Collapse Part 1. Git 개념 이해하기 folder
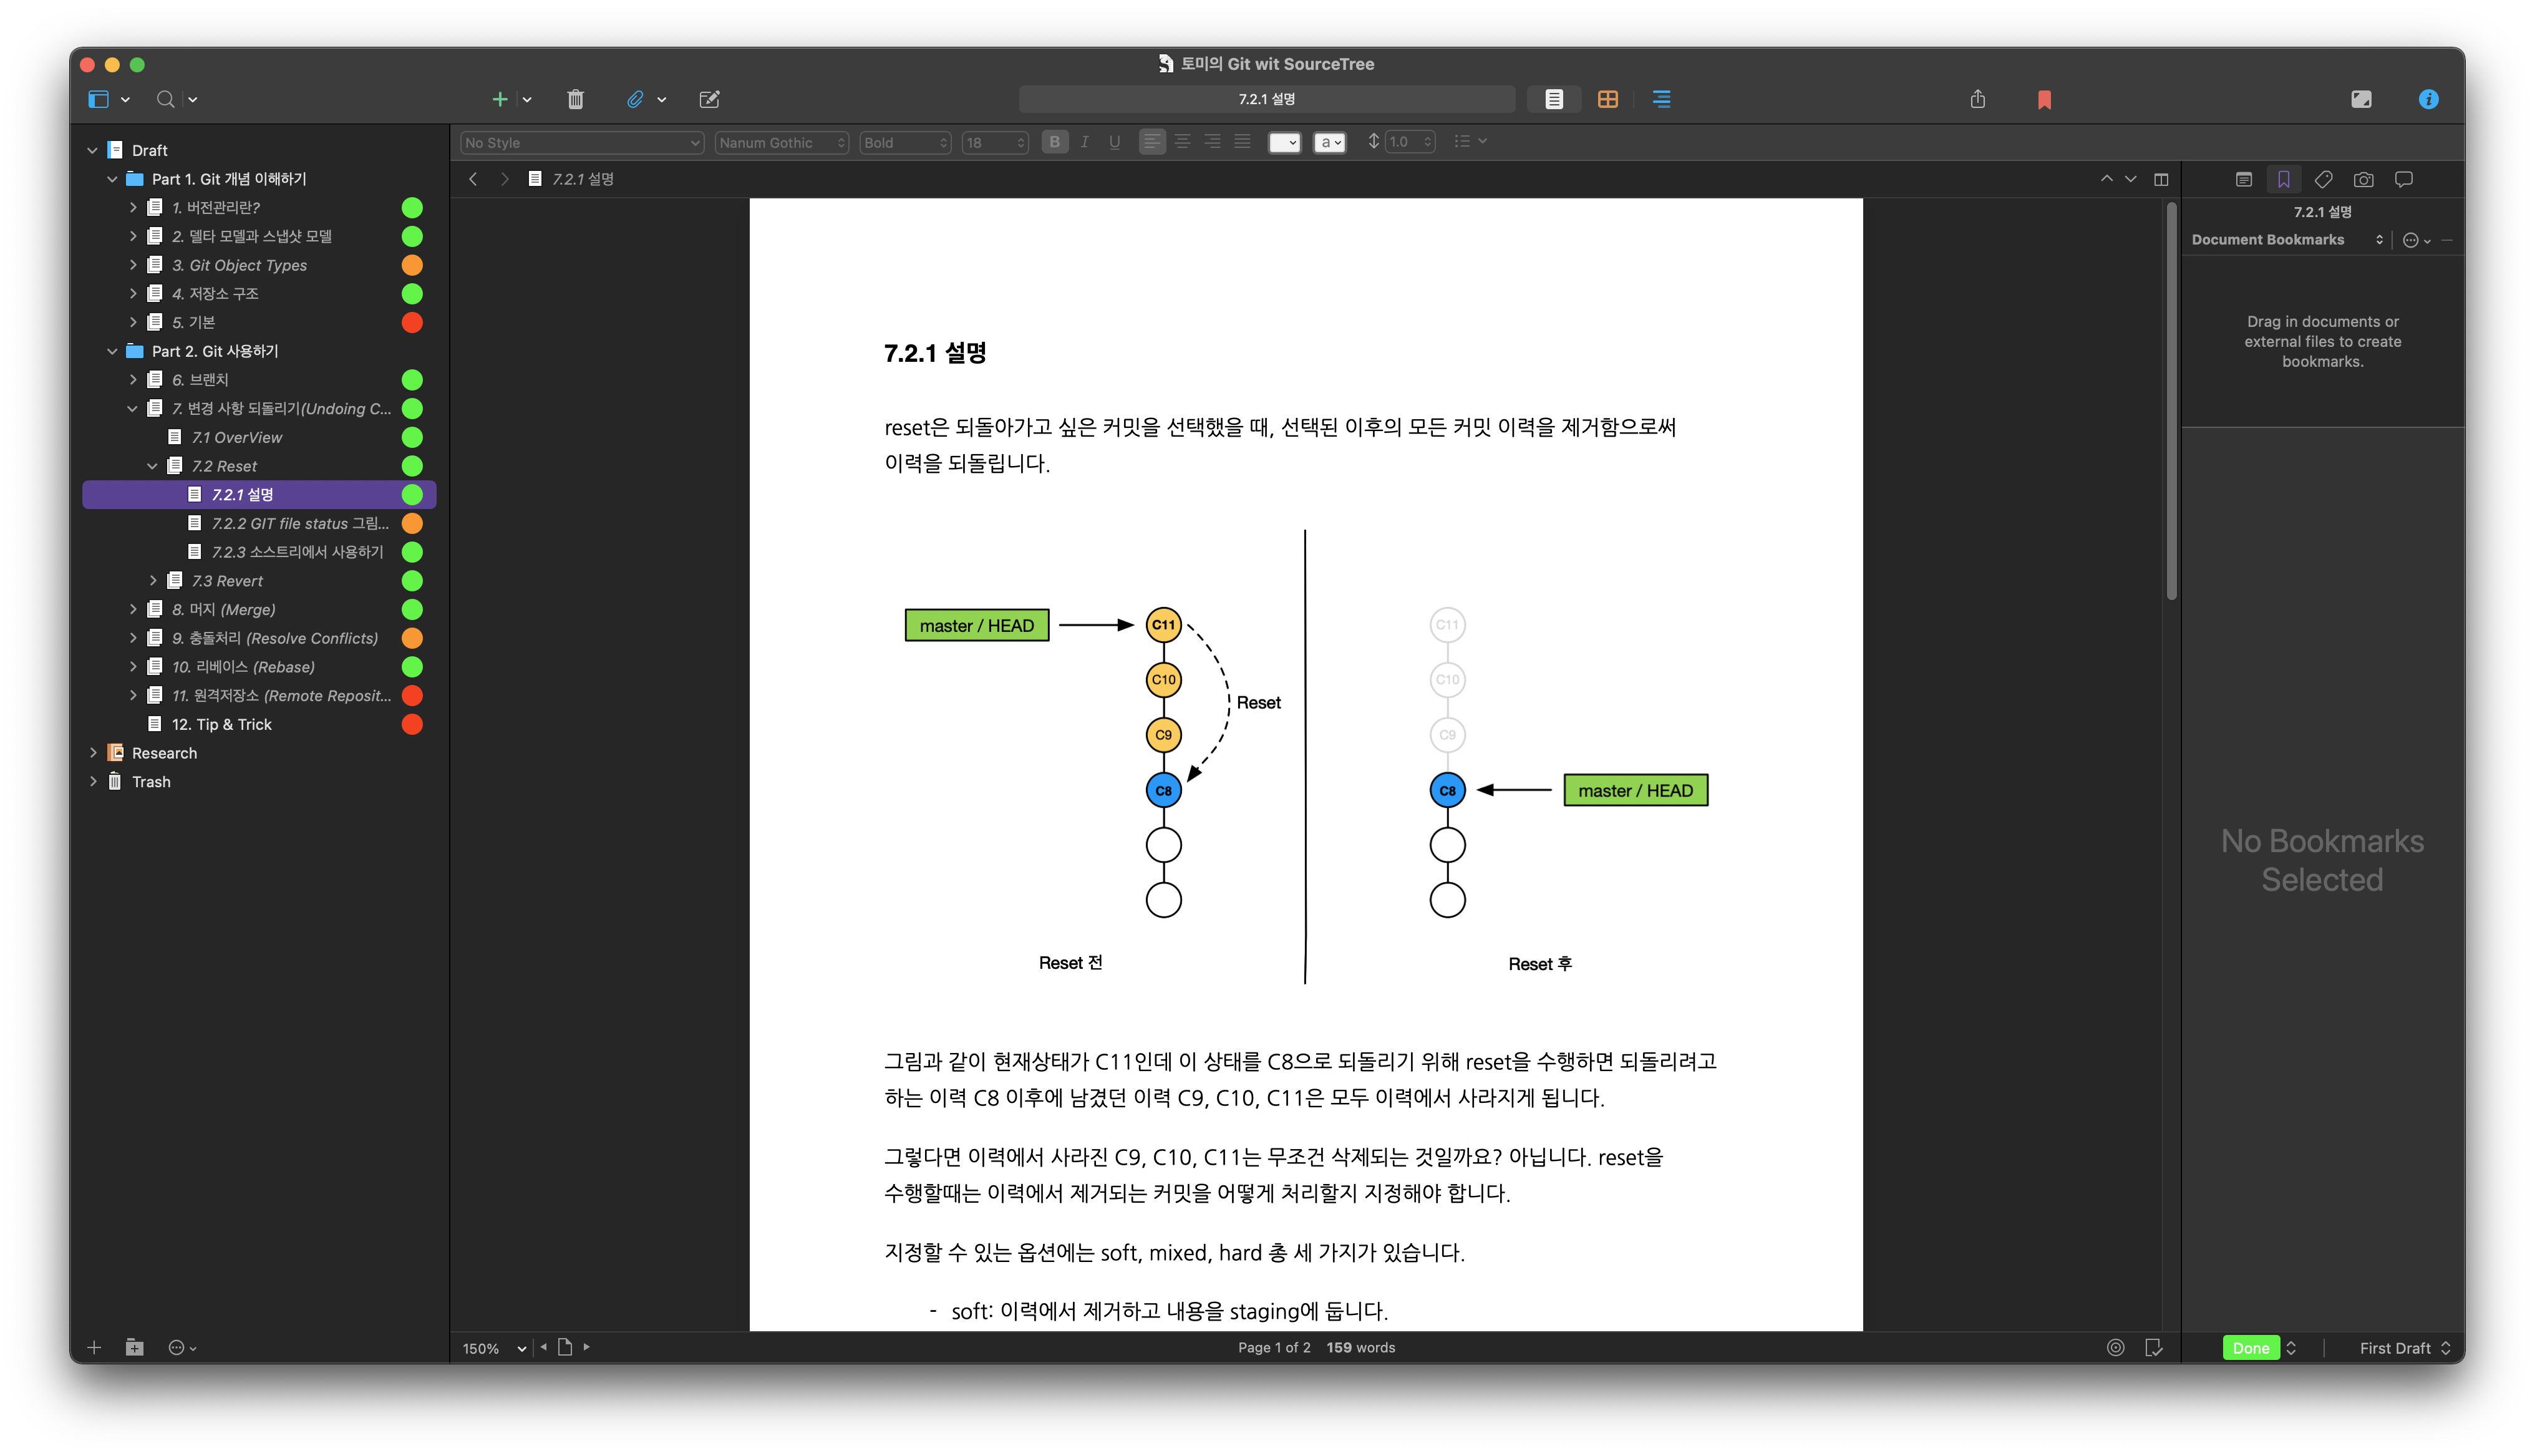 [112, 179]
